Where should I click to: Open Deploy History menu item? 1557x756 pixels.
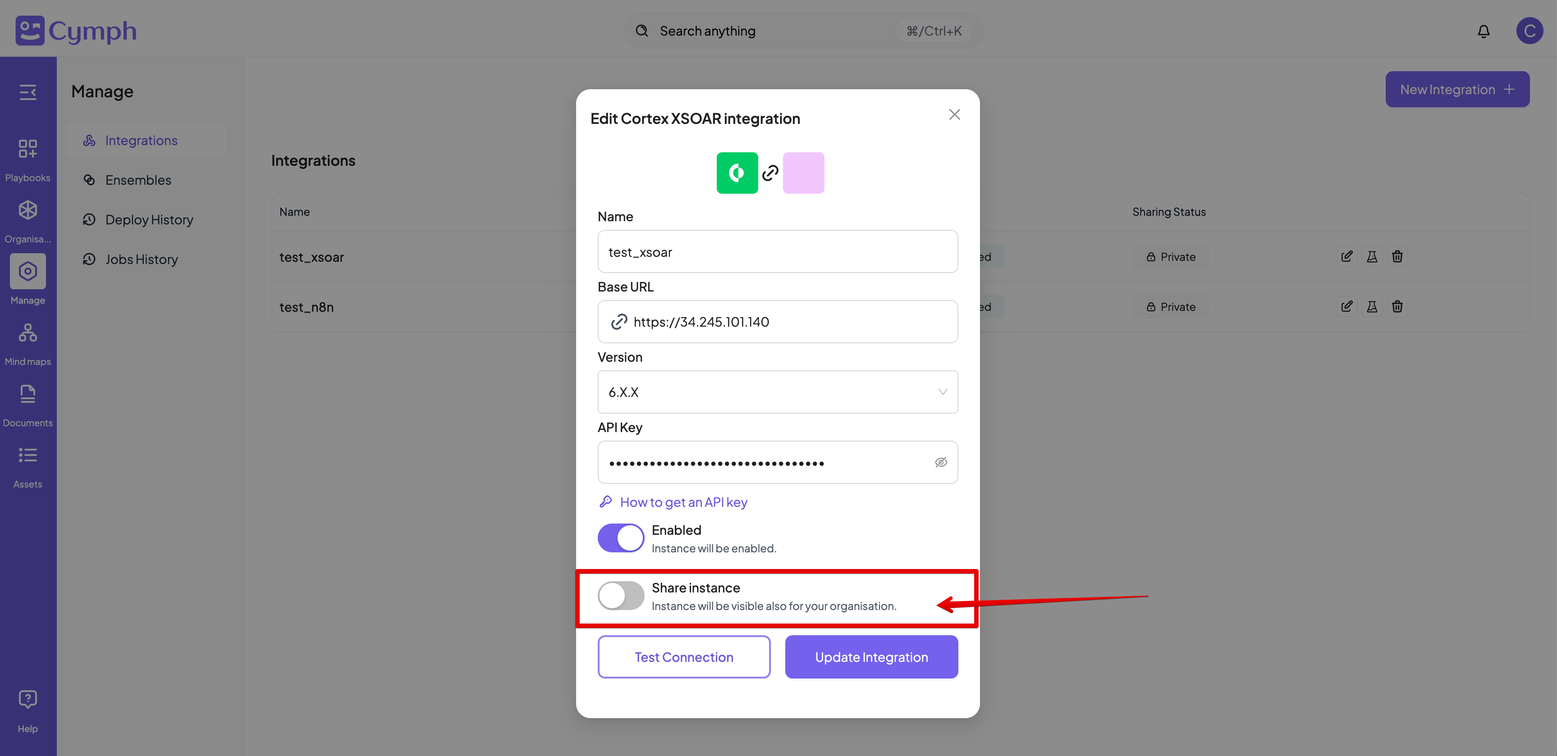click(x=149, y=220)
